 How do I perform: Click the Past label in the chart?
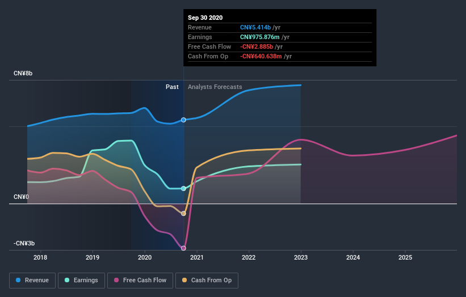(172, 87)
